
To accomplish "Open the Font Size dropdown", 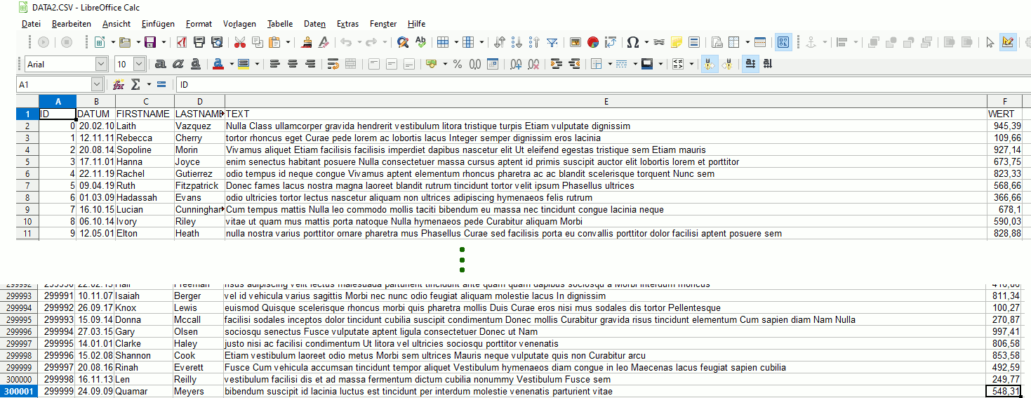I will [x=139, y=64].
